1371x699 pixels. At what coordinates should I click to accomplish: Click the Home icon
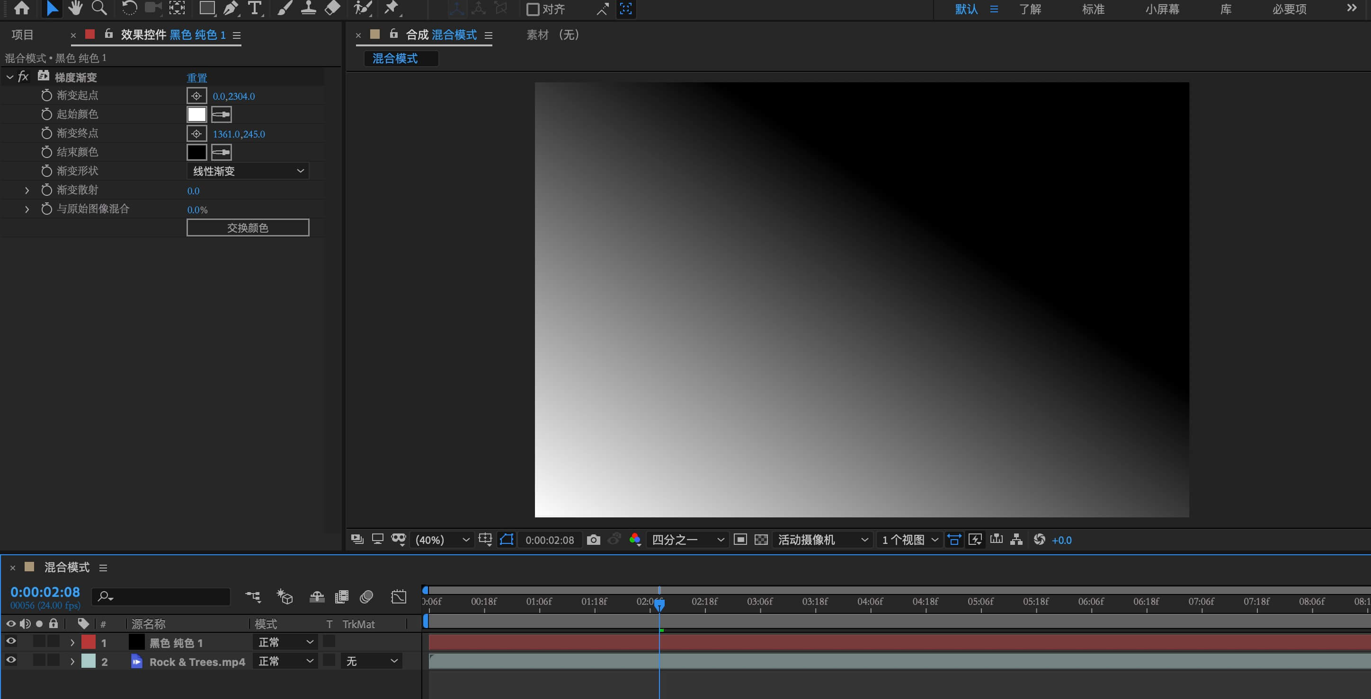tap(22, 8)
